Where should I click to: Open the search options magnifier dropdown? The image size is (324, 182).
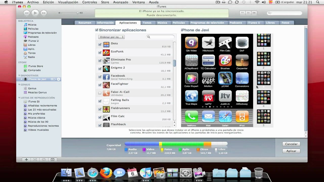[270, 13]
